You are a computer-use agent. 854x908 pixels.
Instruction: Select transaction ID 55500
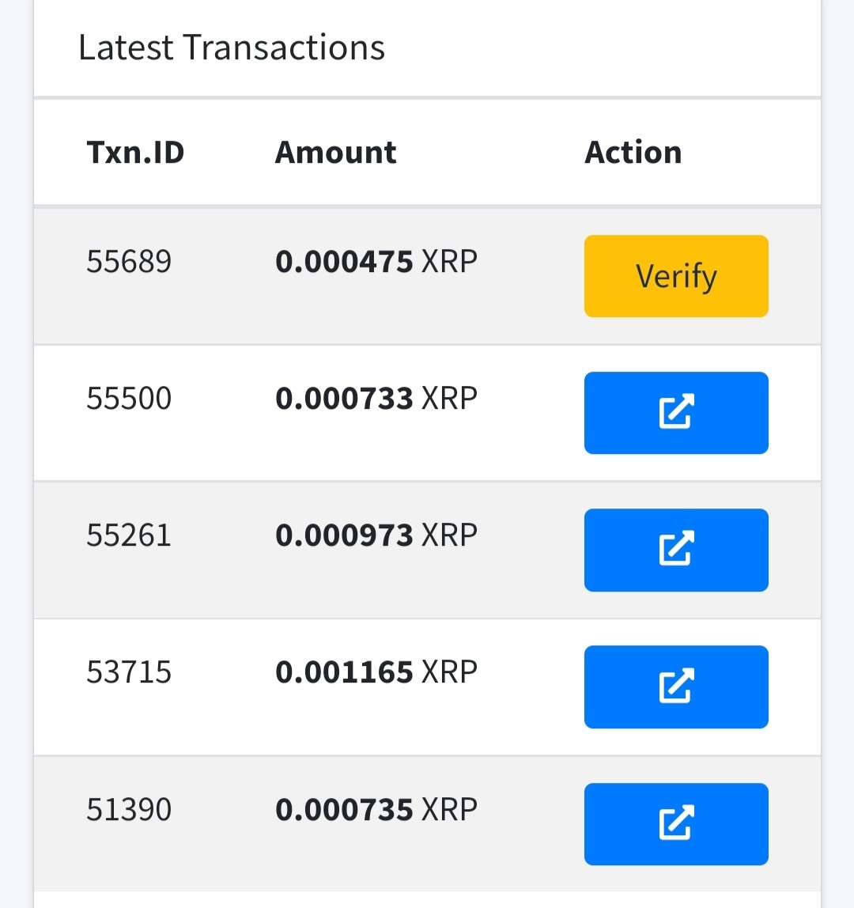[129, 399]
